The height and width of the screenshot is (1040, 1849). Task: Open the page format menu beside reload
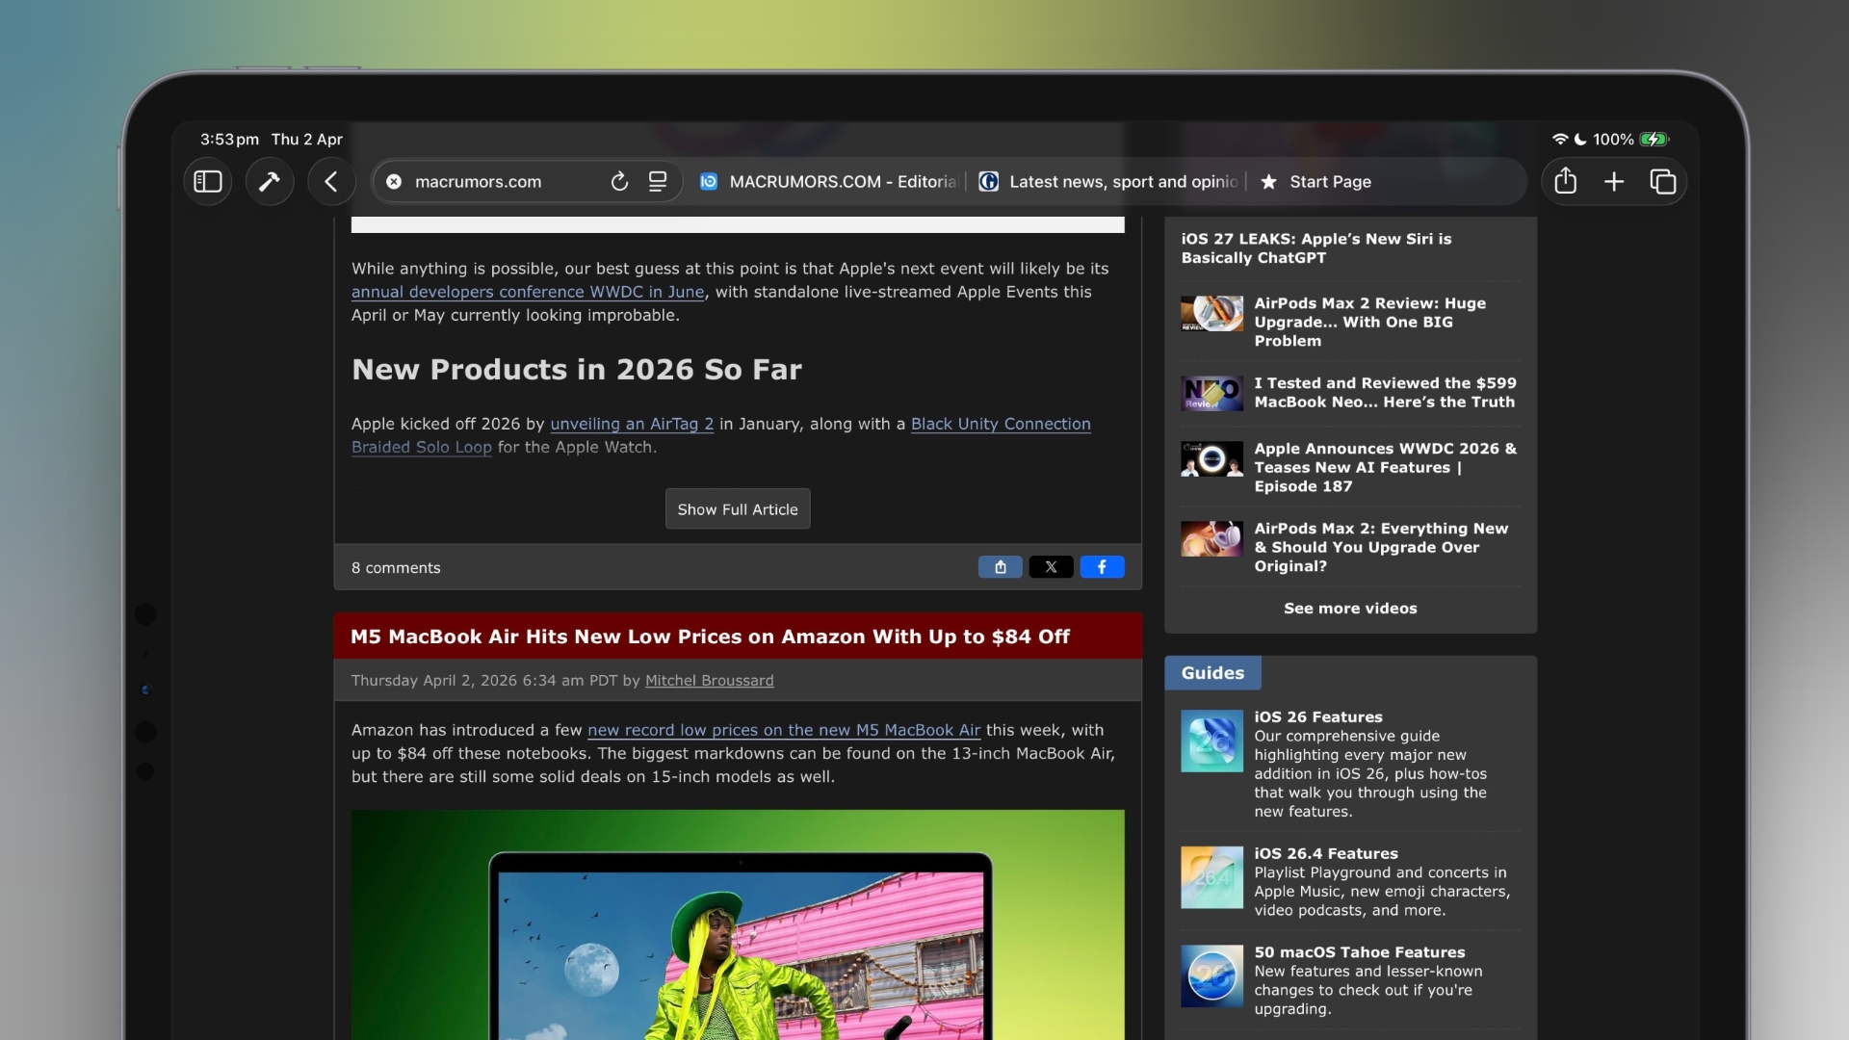click(657, 181)
